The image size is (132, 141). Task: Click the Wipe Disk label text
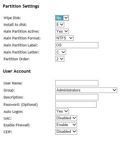click(12, 18)
